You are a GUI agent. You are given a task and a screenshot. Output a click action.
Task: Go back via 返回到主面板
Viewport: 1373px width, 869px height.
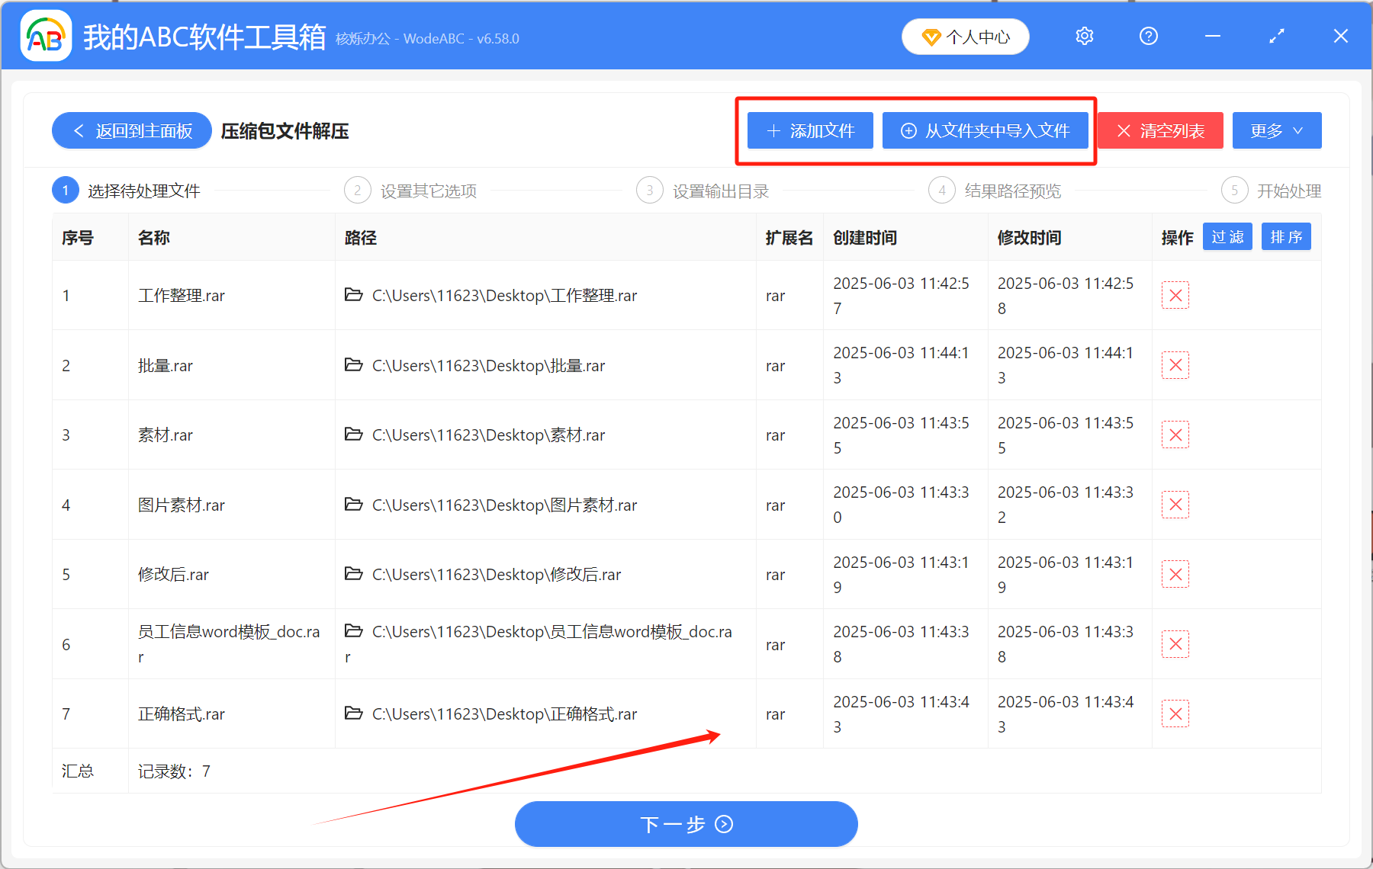[131, 130]
